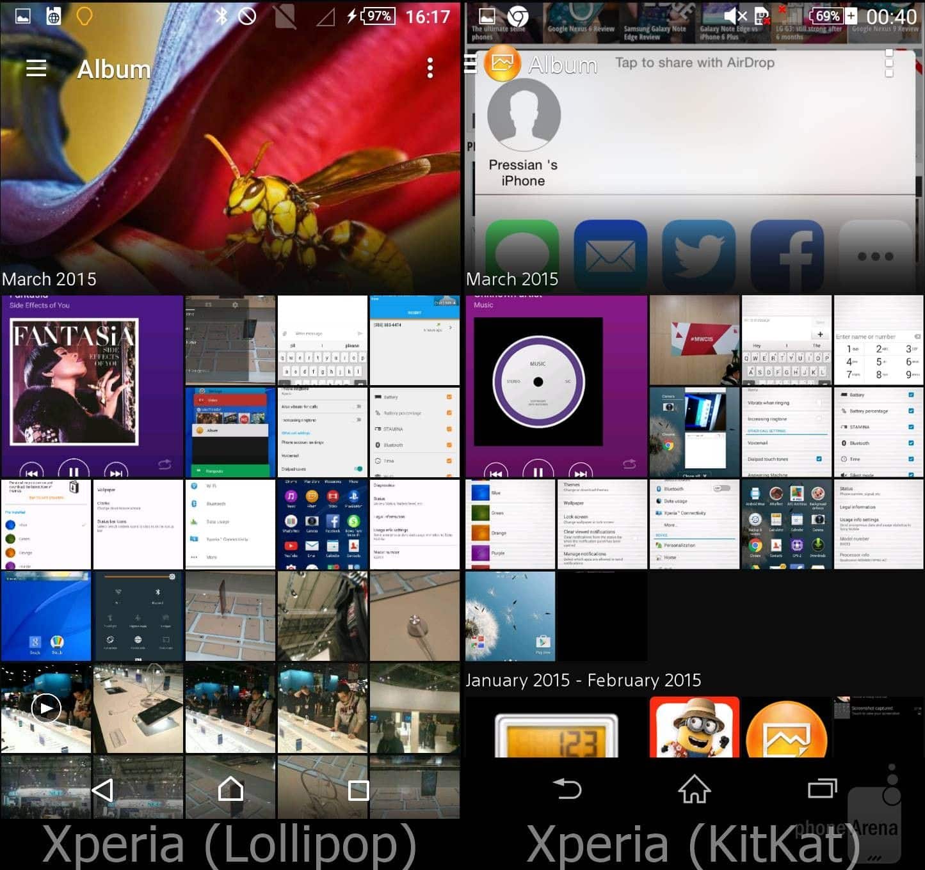Open the Lollipop quick settings panel screenshot thumbnail

138,616
